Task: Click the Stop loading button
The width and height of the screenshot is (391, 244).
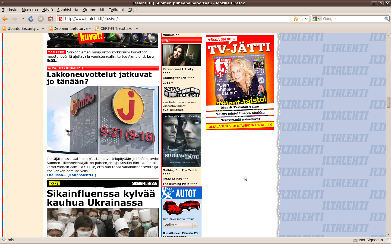Action: pyautogui.click(x=41, y=19)
